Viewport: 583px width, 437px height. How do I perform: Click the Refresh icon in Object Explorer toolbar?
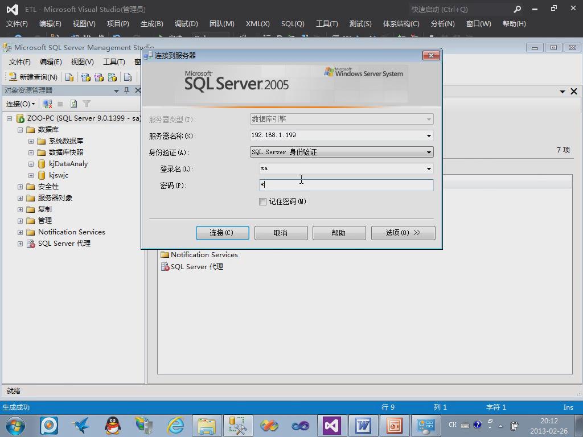pos(73,104)
